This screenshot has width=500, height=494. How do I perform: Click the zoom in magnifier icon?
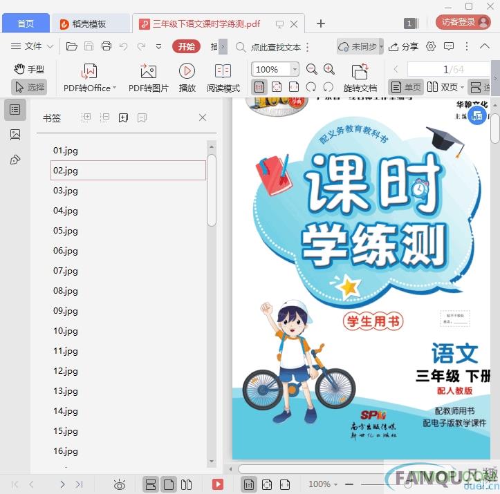coord(328,69)
